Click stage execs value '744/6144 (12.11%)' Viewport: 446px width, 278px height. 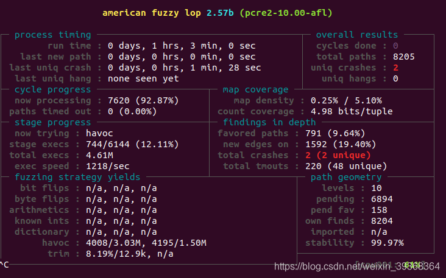click(132, 145)
